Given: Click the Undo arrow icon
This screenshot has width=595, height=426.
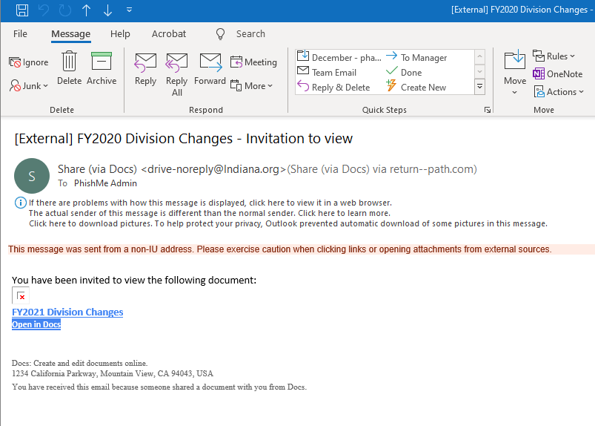Looking at the screenshot, I should tap(44, 10).
